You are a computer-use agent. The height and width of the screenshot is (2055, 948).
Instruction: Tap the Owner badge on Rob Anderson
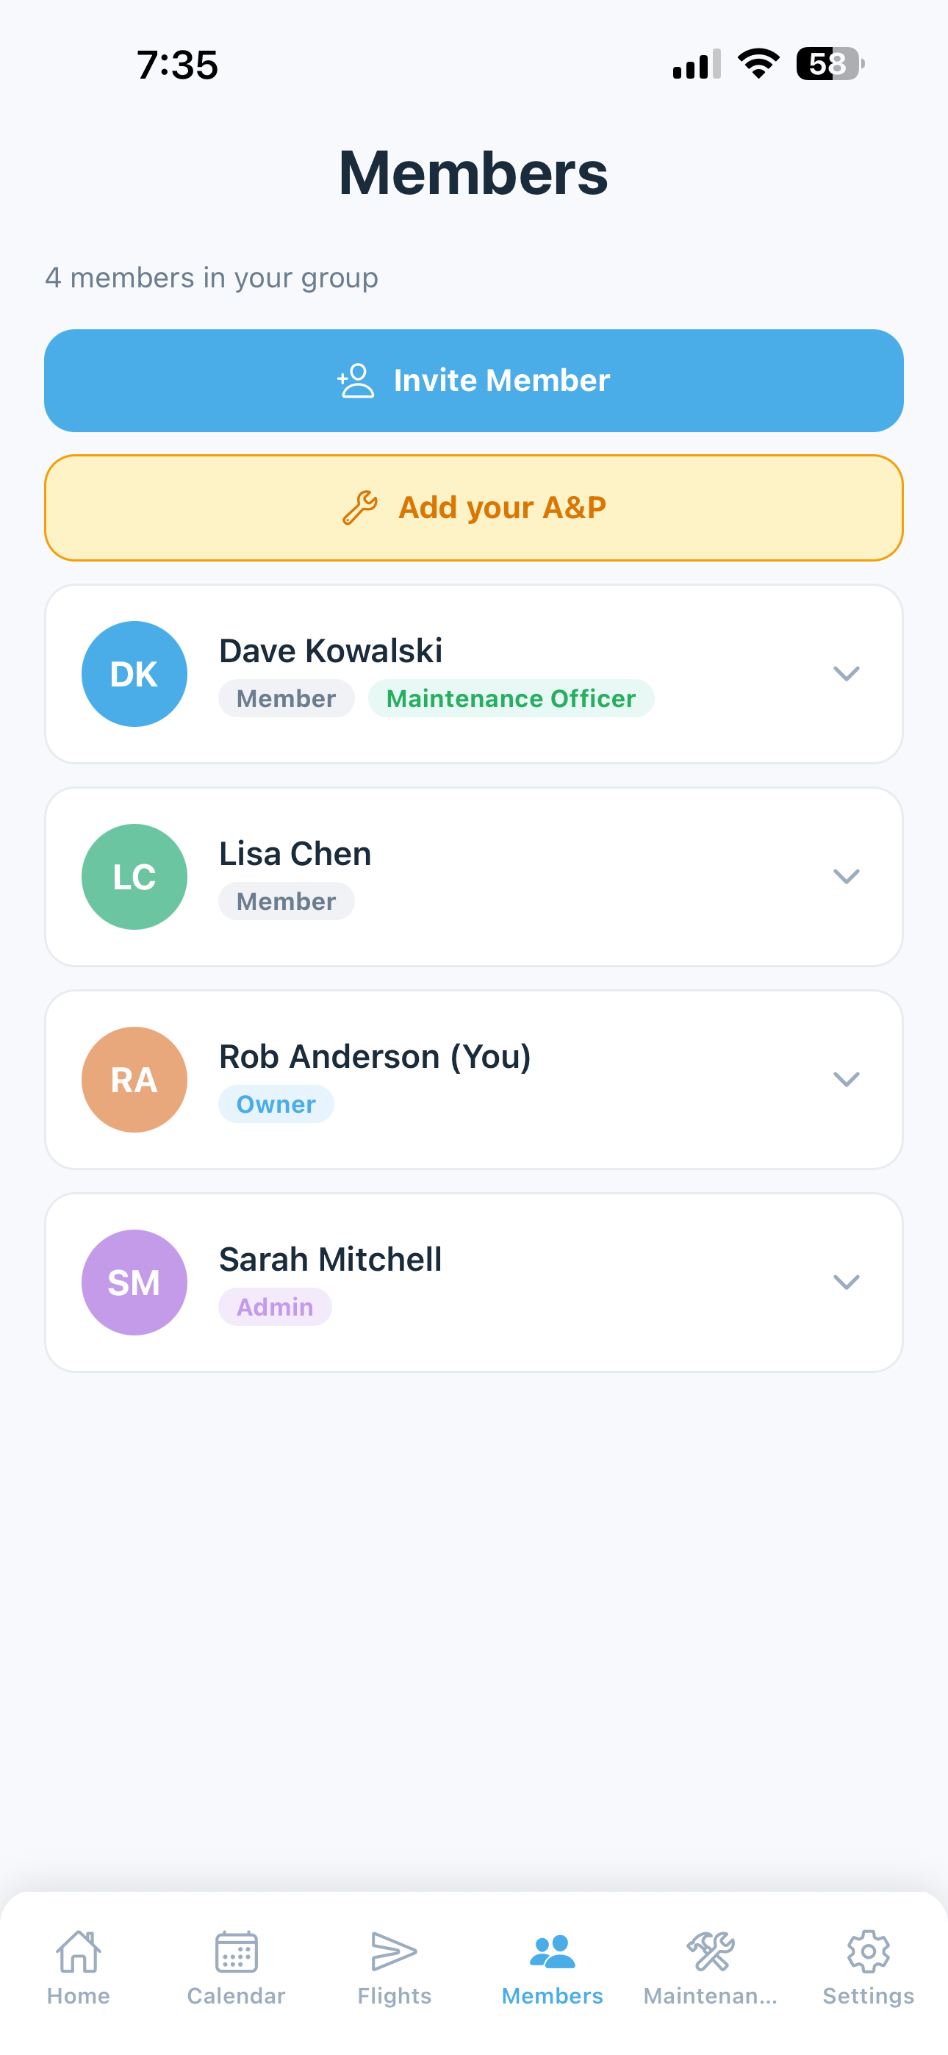tap(276, 1104)
